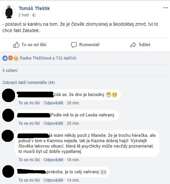Reply to the comment posted 28 min ago
The width and height of the screenshot is (170, 184).
tap(53, 103)
